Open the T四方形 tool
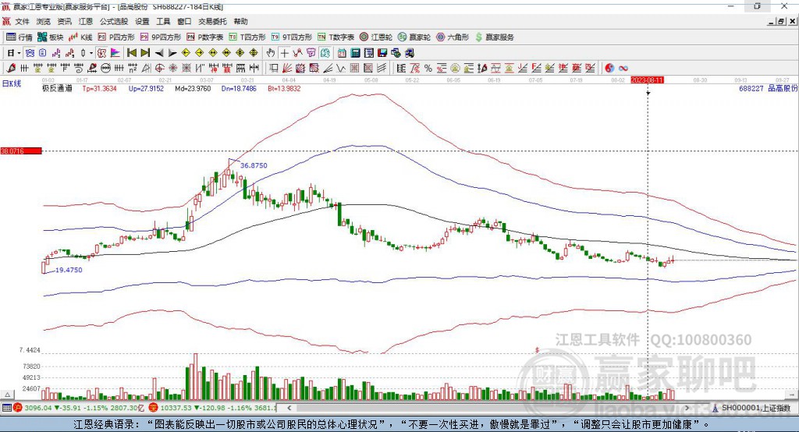Viewport: 799px width, 432px height. click(247, 37)
